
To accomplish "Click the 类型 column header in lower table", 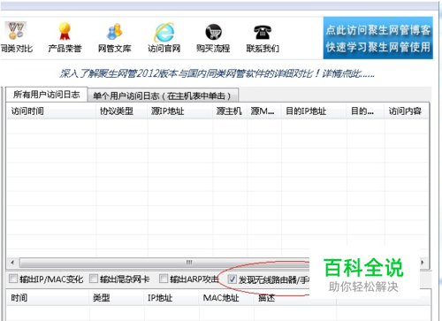I will pyautogui.click(x=117, y=298).
